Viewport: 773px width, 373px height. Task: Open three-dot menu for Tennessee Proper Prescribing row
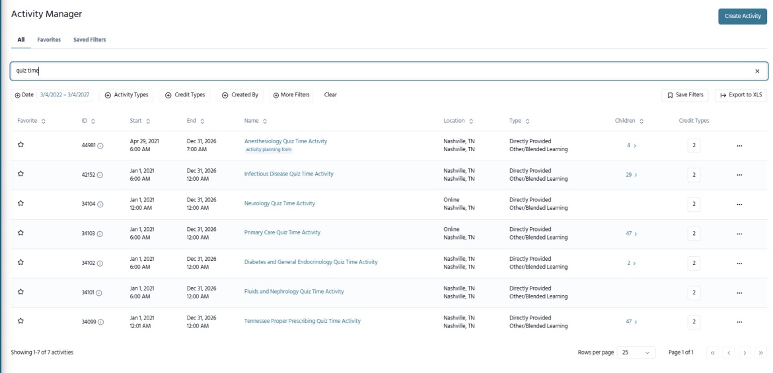pos(739,322)
